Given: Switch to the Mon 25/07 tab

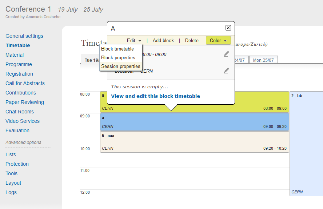Looking at the screenshot, I should pos(263,60).
